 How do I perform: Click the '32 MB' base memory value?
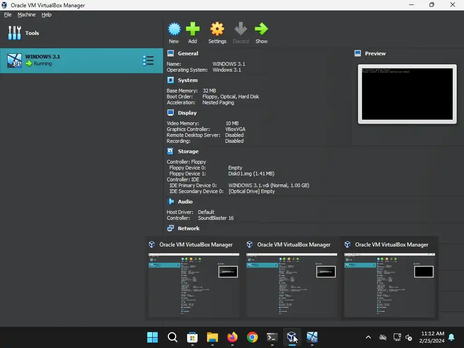point(209,91)
